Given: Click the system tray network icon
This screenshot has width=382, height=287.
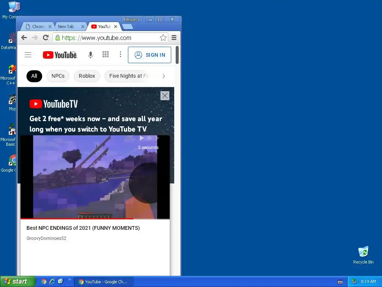Looking at the screenshot, I should [x=354, y=281].
